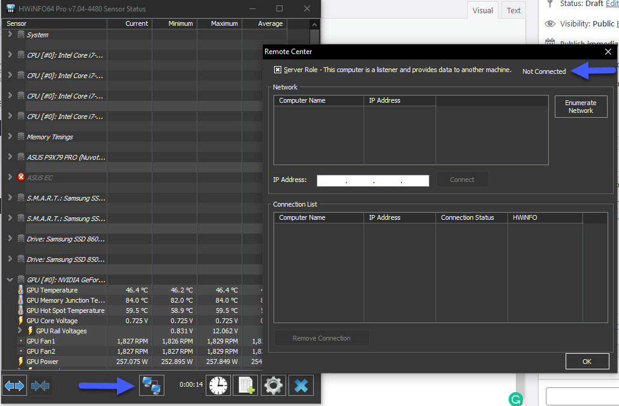Click the Enumerate Network button

(581, 106)
